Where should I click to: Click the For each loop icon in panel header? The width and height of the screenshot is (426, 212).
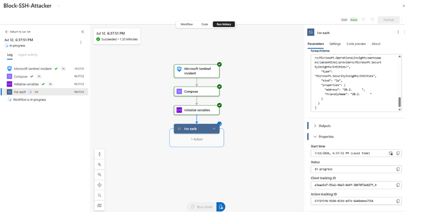coord(311,32)
